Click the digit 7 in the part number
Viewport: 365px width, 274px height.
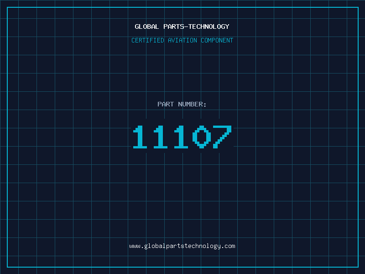(222, 137)
